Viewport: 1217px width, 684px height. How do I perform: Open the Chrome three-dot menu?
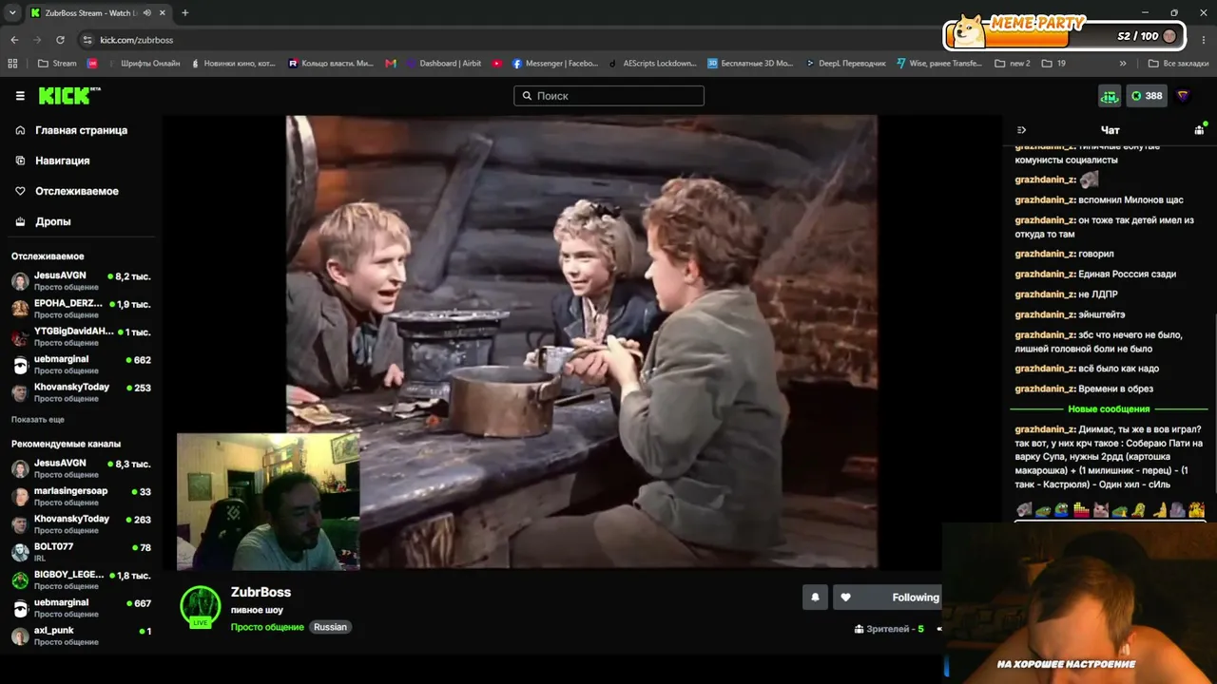point(1202,40)
